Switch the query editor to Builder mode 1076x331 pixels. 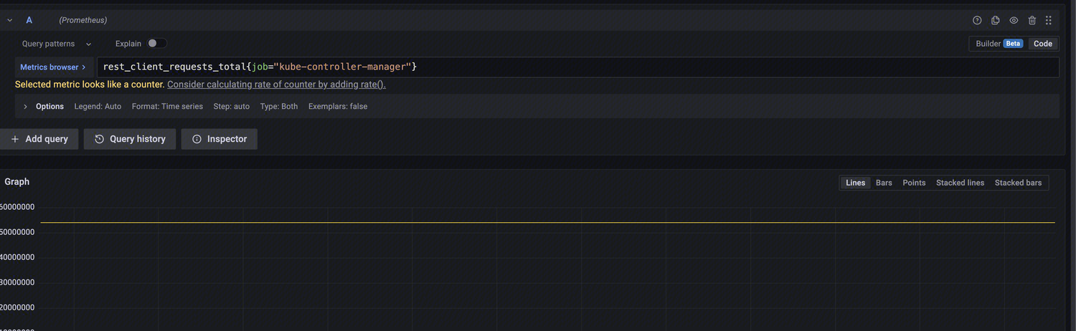click(998, 44)
